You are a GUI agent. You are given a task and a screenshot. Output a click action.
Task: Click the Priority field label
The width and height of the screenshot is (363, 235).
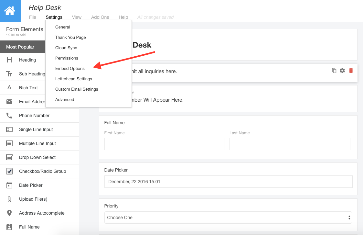(x=111, y=206)
